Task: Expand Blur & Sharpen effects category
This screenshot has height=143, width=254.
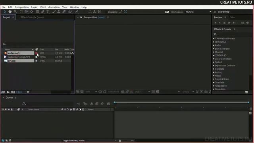Action: point(214,48)
